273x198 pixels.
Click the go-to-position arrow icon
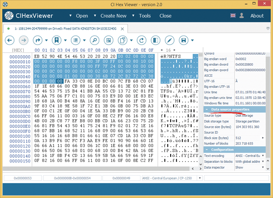click(x=38, y=40)
